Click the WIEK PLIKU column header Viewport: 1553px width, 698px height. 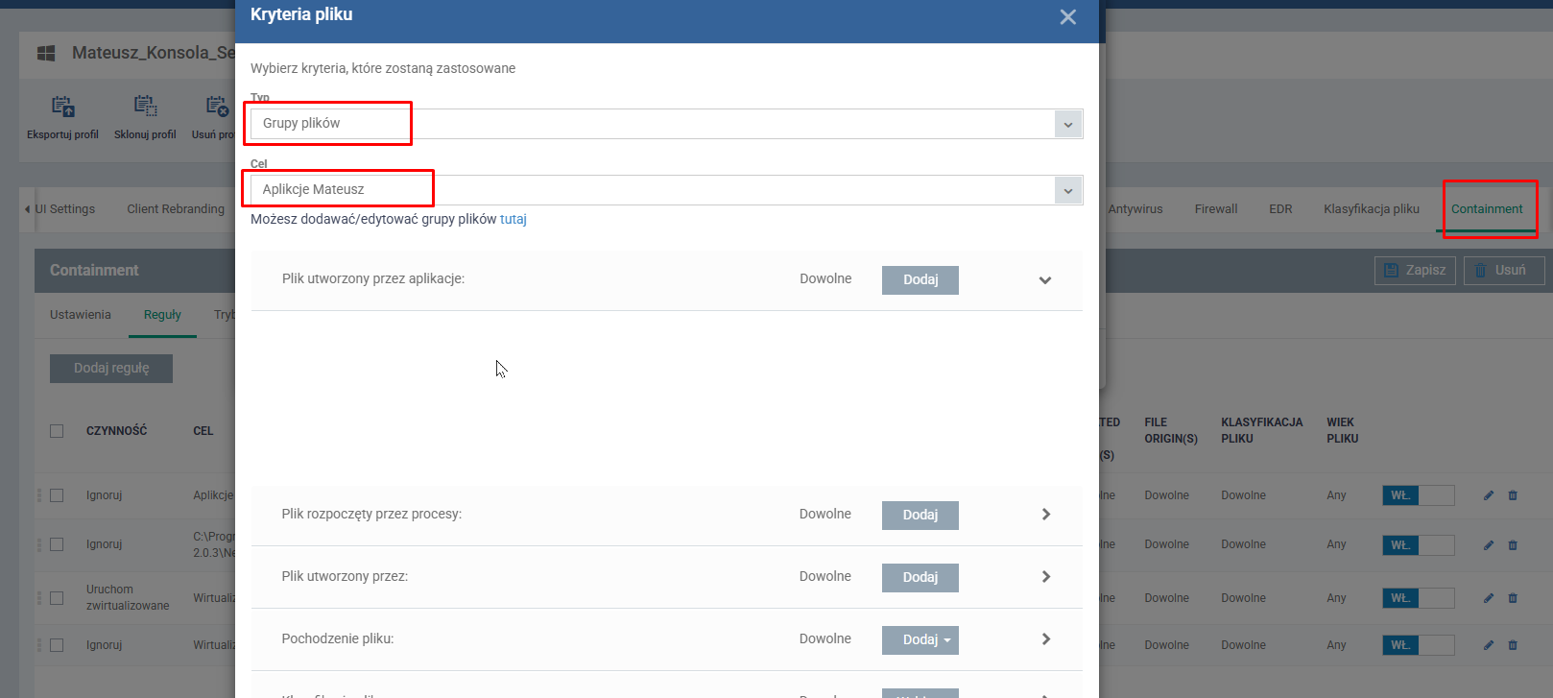(1342, 430)
